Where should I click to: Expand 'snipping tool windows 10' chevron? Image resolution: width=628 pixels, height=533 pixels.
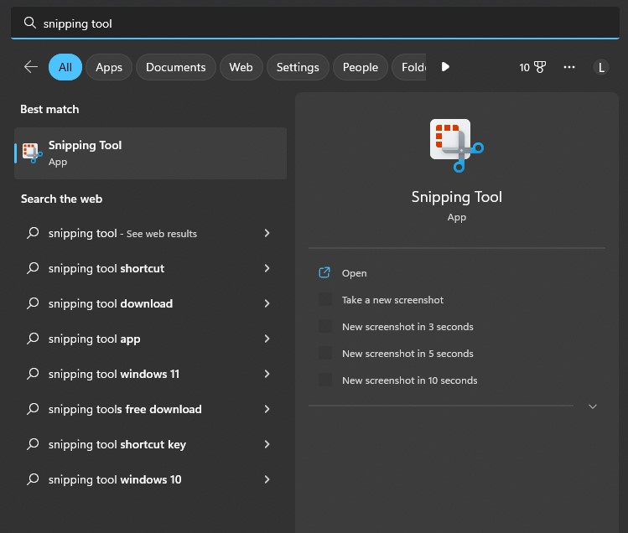(x=267, y=479)
